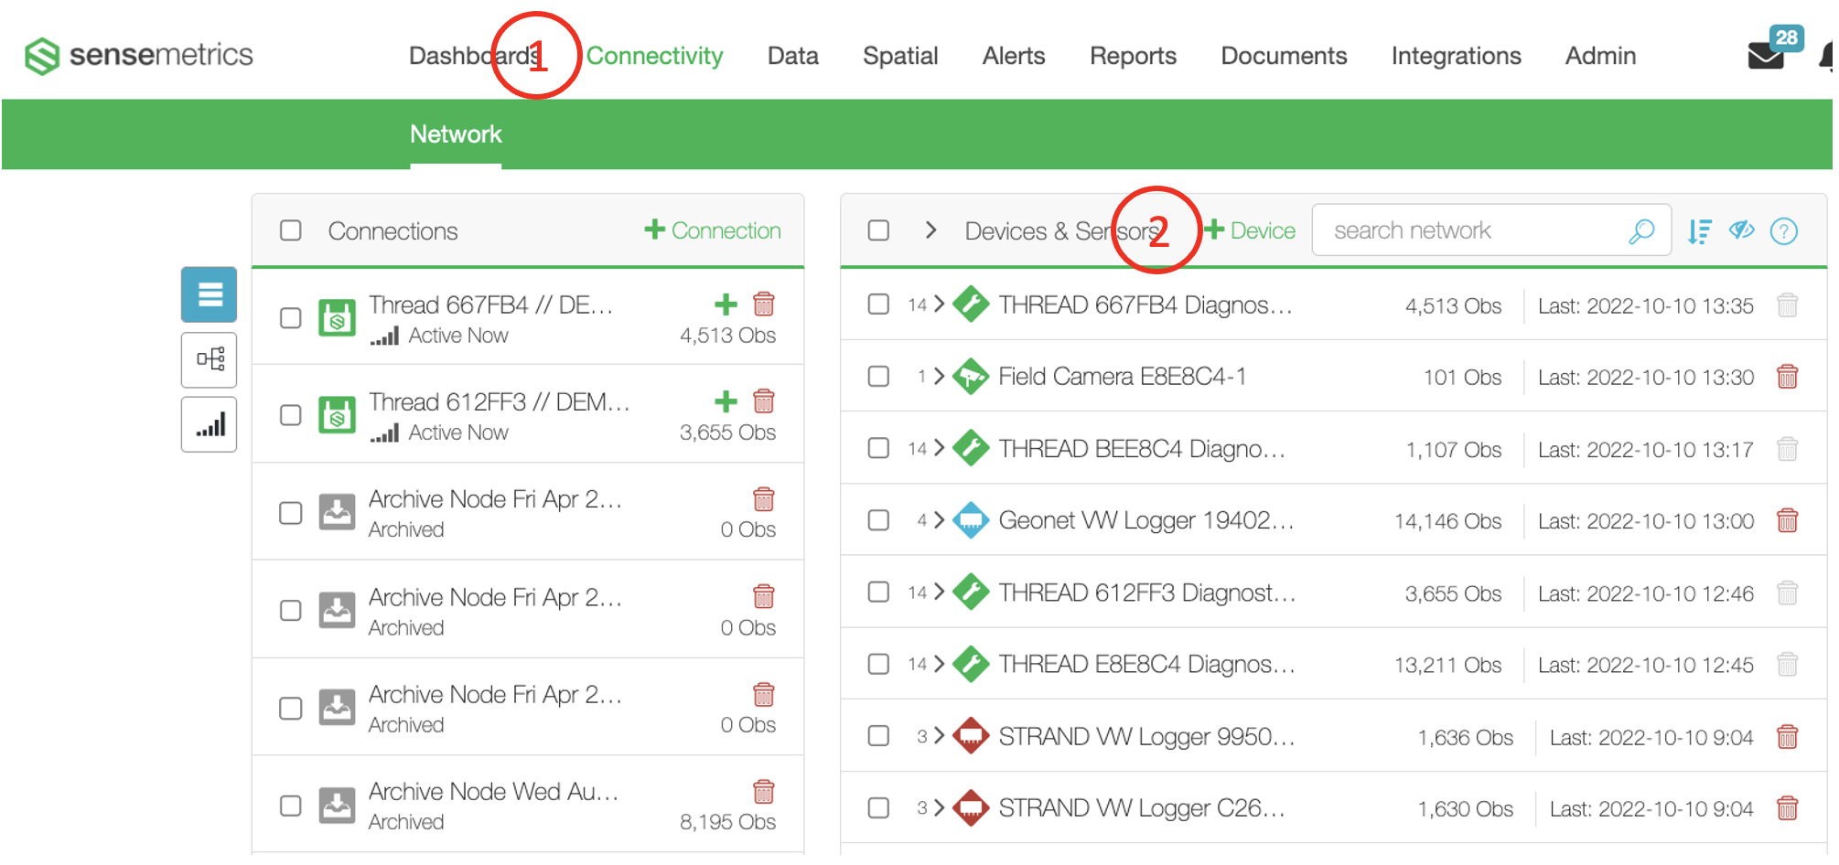Screen dimensions: 1839x865
Task: Expand the Geonet VW Logger sensors
Action: coord(939,520)
